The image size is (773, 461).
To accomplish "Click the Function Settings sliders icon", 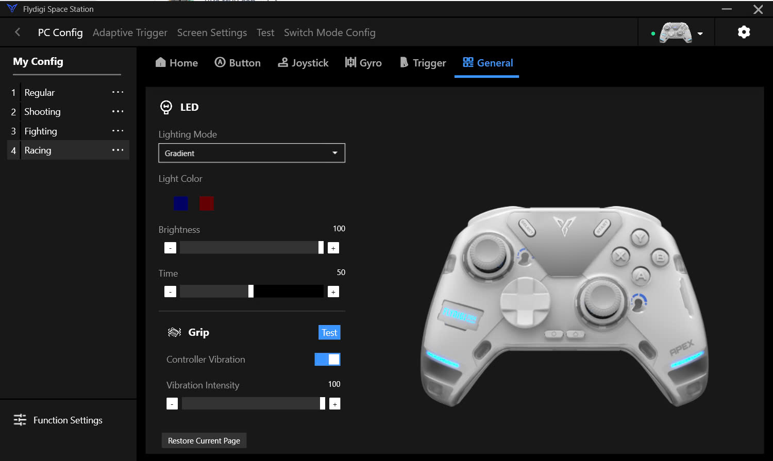I will [20, 420].
